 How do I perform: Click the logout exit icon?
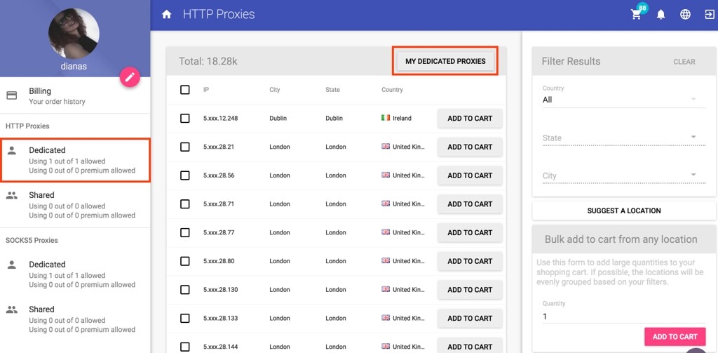[x=709, y=15]
